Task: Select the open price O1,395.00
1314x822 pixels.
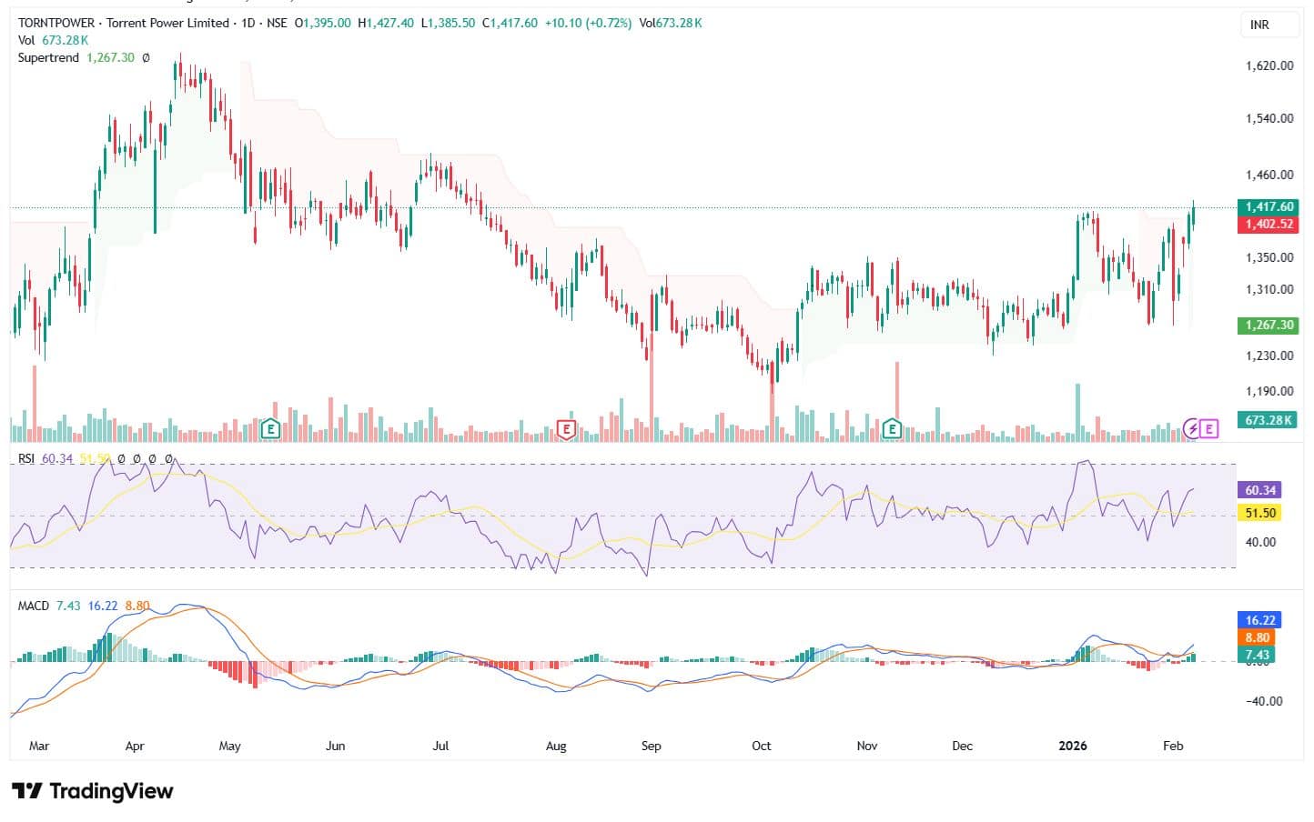Action: click(322, 23)
